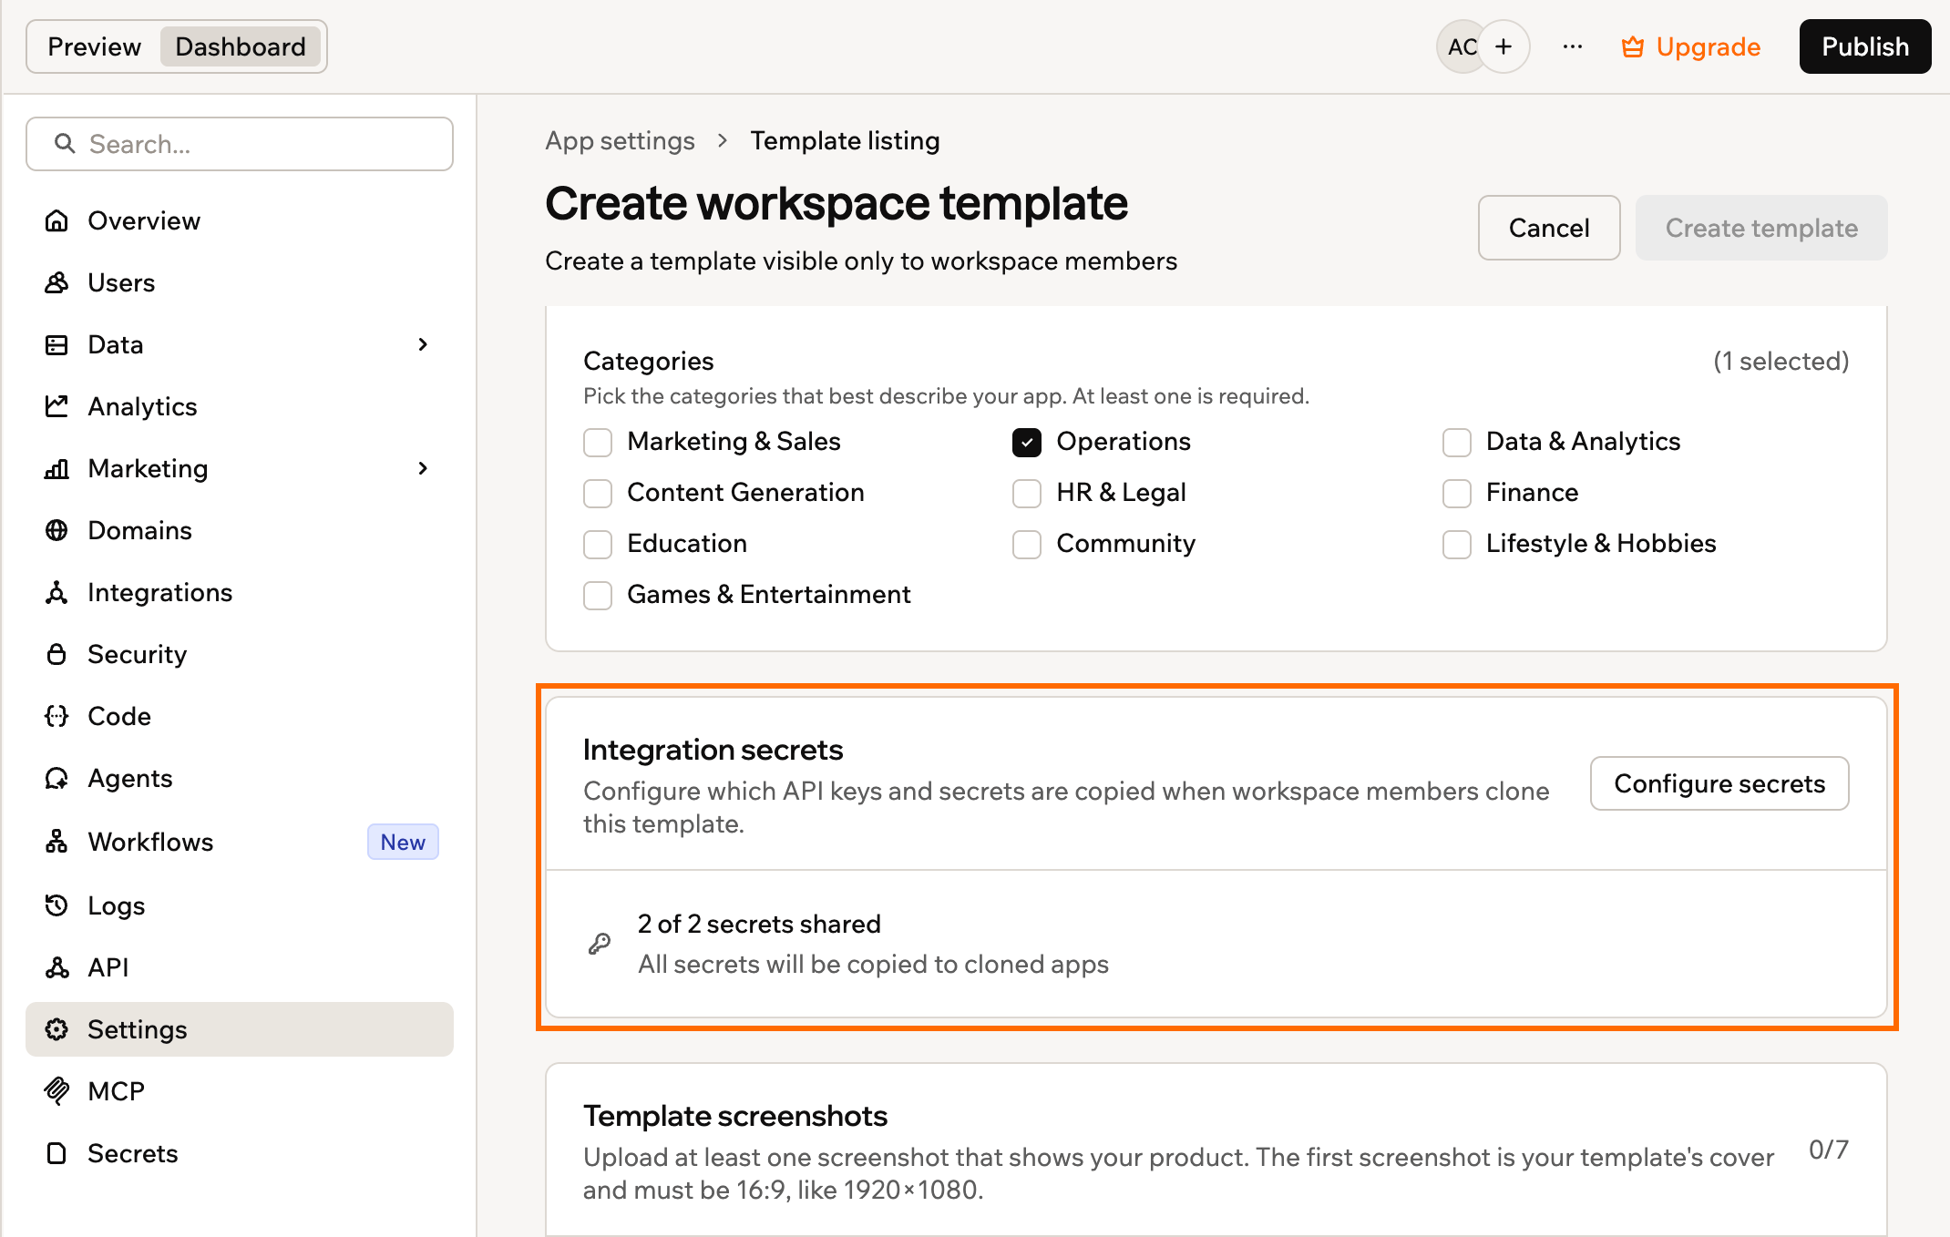Click the key icon beside secrets shared
This screenshot has width=1950, height=1237.
pos(600,944)
